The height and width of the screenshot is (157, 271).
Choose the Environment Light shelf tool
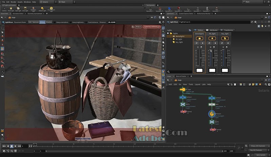click(51, 9)
